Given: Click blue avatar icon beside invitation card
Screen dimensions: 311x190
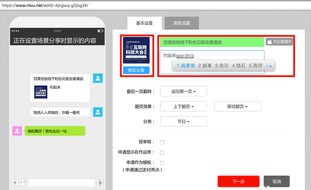Looking at the screenshot, I should [98, 78].
